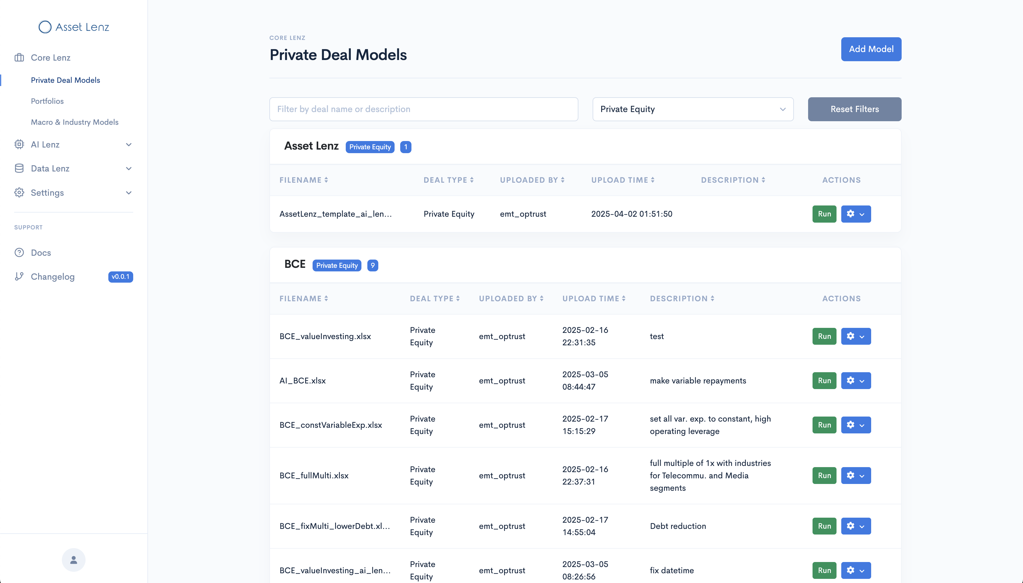Screen dimensions: 1023x583
Task: Sort BCE table by Uploaded By
Action: pyautogui.click(x=511, y=299)
